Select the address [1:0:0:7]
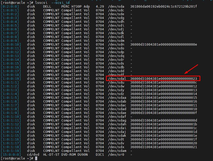Screen dimensions: 213x161 pos(10,33)
